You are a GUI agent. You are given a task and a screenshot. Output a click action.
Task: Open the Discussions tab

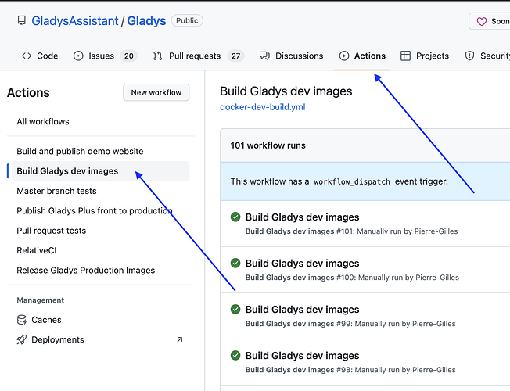pyautogui.click(x=291, y=56)
